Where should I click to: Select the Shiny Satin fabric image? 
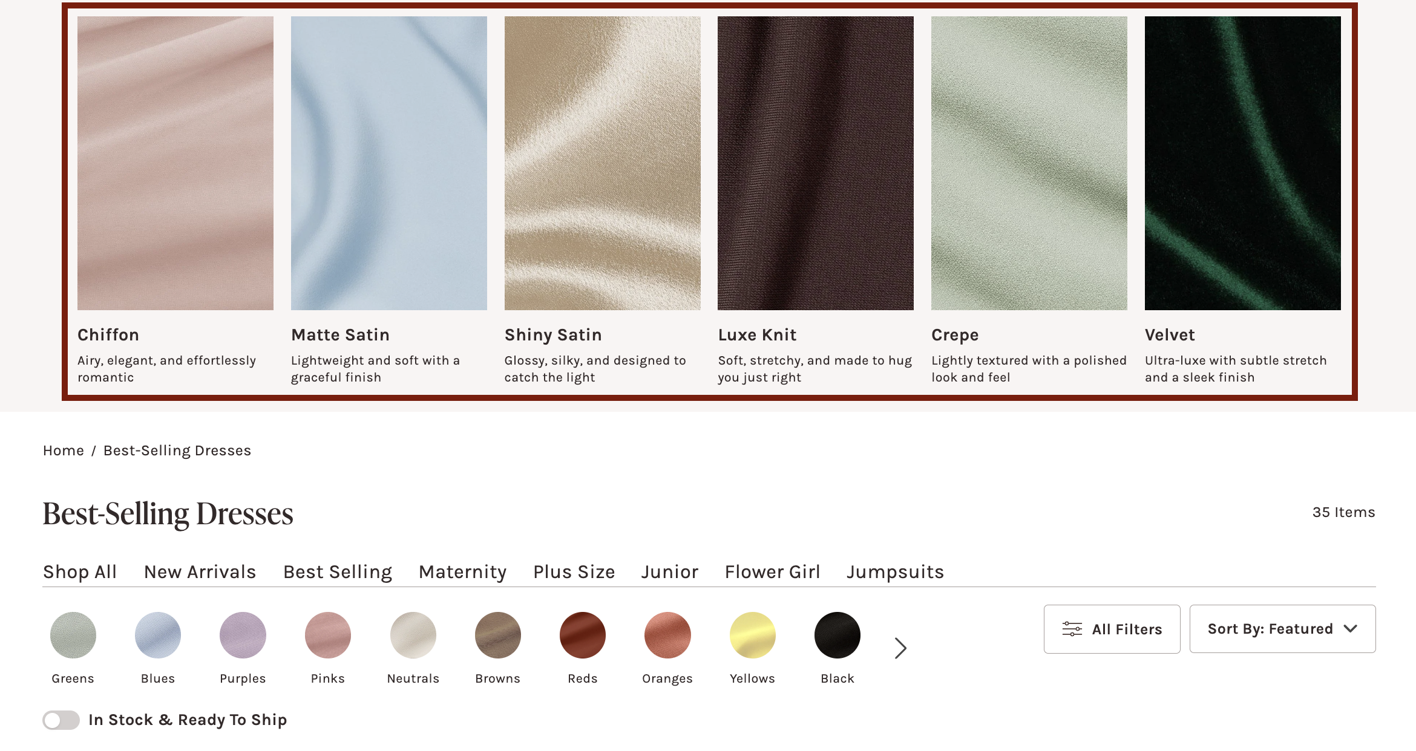[x=603, y=163]
